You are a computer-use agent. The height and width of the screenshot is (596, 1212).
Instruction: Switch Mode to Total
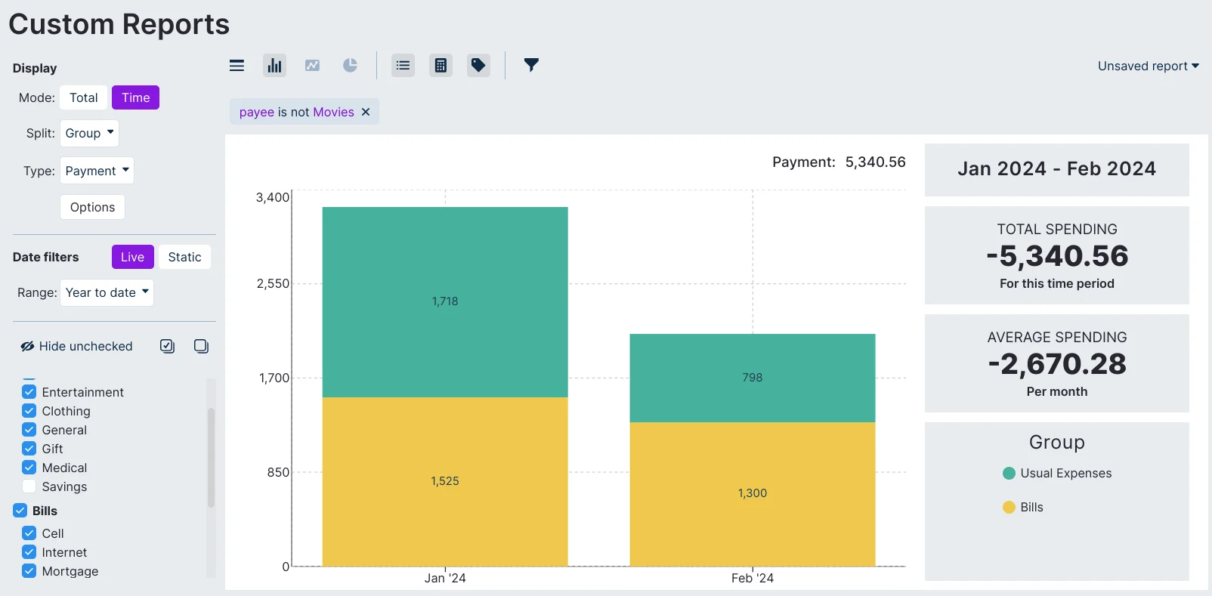[x=83, y=97]
